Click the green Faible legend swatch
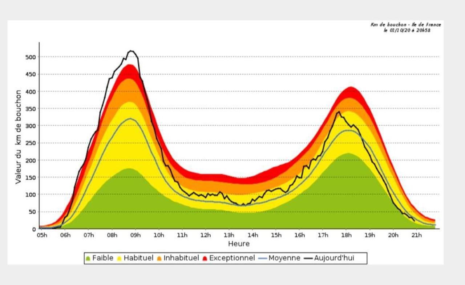This screenshot has width=465, height=285. [88, 259]
